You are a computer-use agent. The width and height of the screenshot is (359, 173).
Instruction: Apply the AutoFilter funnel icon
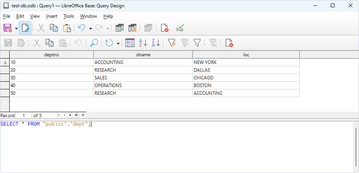[172, 43]
